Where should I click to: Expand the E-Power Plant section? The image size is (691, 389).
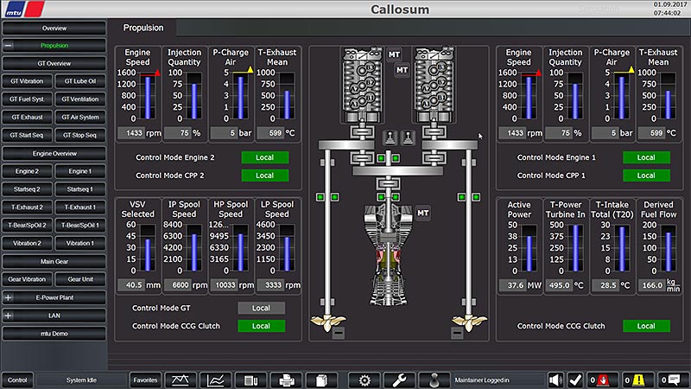(9, 298)
